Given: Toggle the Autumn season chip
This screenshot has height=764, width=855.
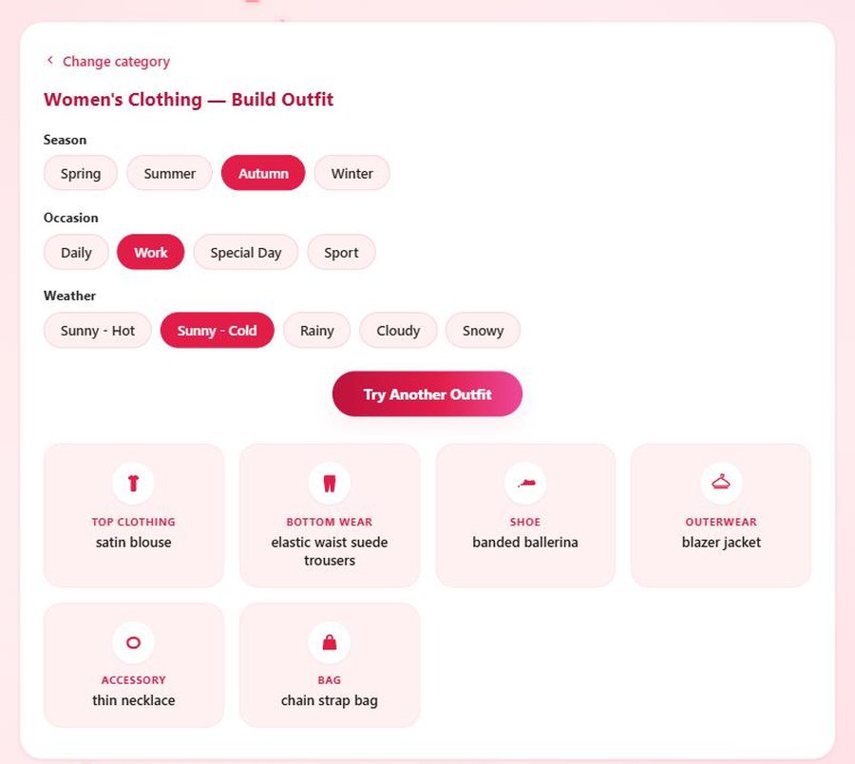Looking at the screenshot, I should click(x=263, y=173).
